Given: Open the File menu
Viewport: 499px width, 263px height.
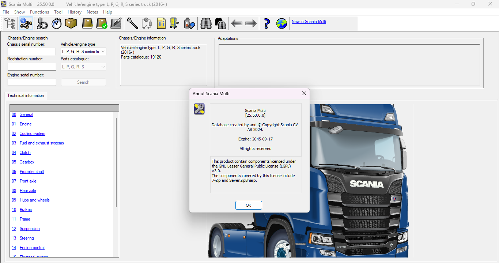Looking at the screenshot, I should pos(6,12).
